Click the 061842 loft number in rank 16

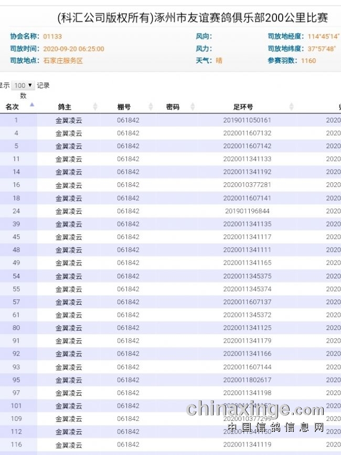pos(128,185)
